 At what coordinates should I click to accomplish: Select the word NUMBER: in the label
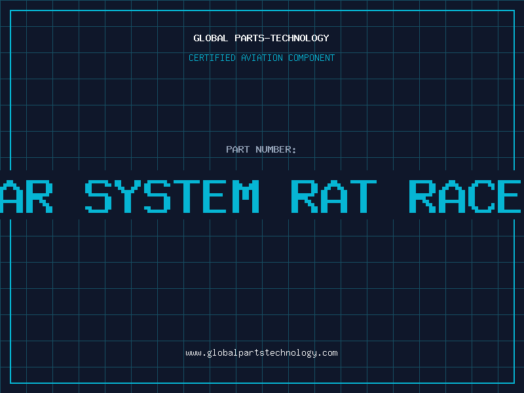pos(276,149)
